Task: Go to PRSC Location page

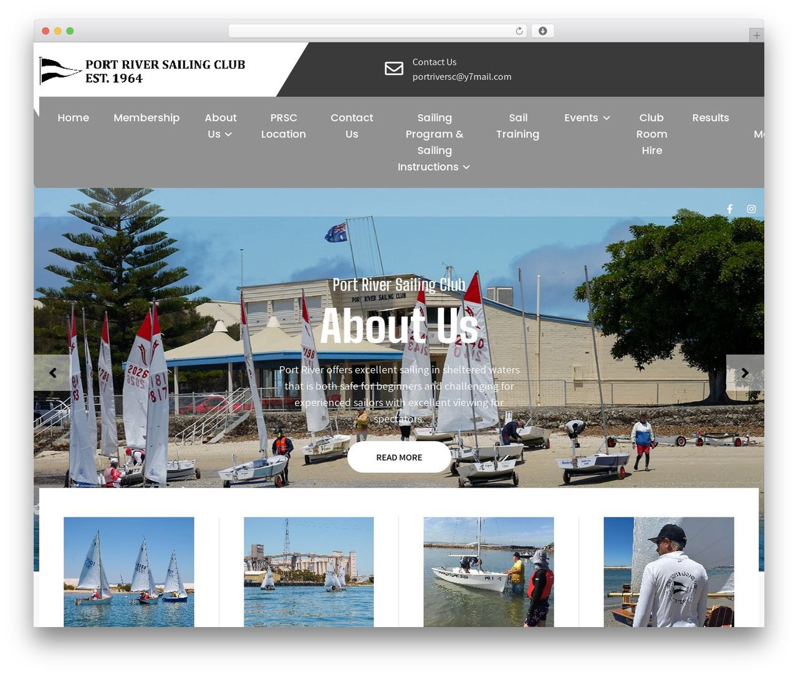Action: click(x=284, y=126)
